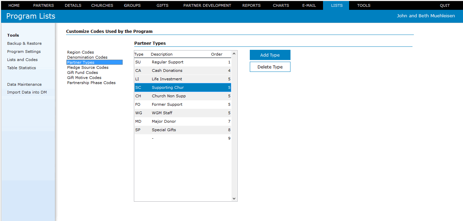Go to the PARTNERS tab
The height and width of the screenshot is (221, 463).
43,5
